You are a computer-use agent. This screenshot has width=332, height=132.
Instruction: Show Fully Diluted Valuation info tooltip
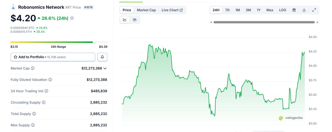coord(50,80)
